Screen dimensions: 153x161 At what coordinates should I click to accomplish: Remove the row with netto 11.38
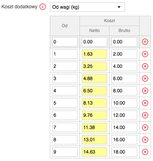pyautogui.click(x=145, y=127)
